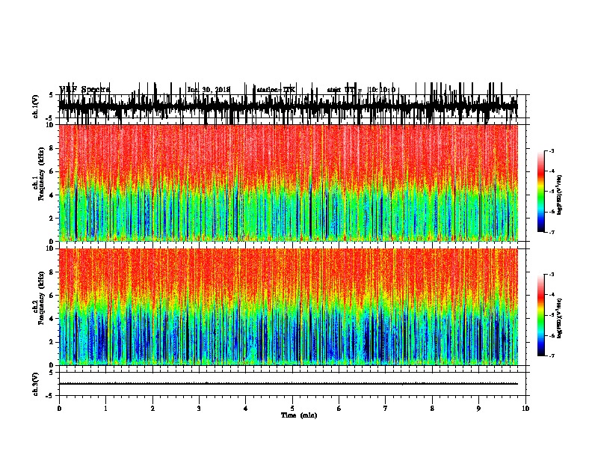Click time axis tick label "7"

[x=386, y=409]
